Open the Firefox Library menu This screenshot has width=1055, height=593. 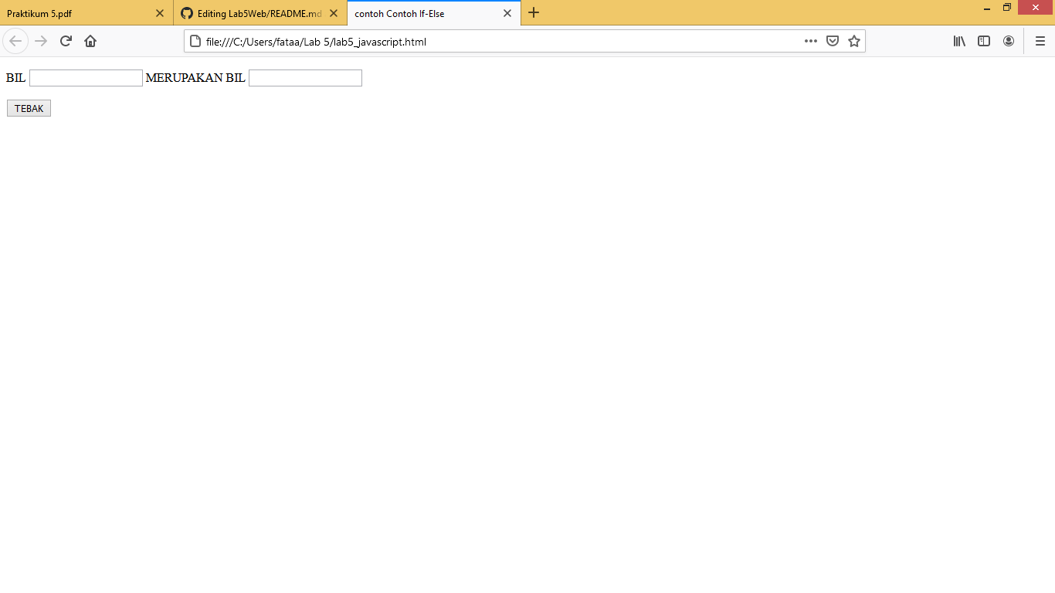[958, 41]
